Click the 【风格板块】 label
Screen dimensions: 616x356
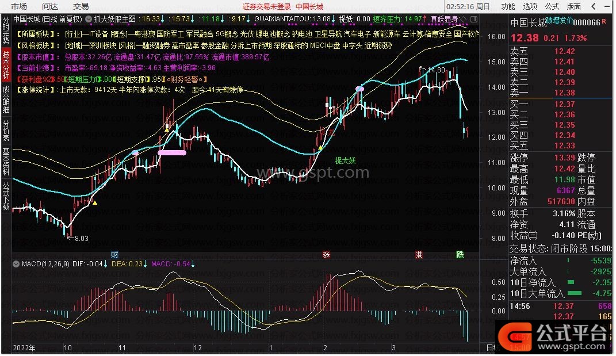pos(38,45)
